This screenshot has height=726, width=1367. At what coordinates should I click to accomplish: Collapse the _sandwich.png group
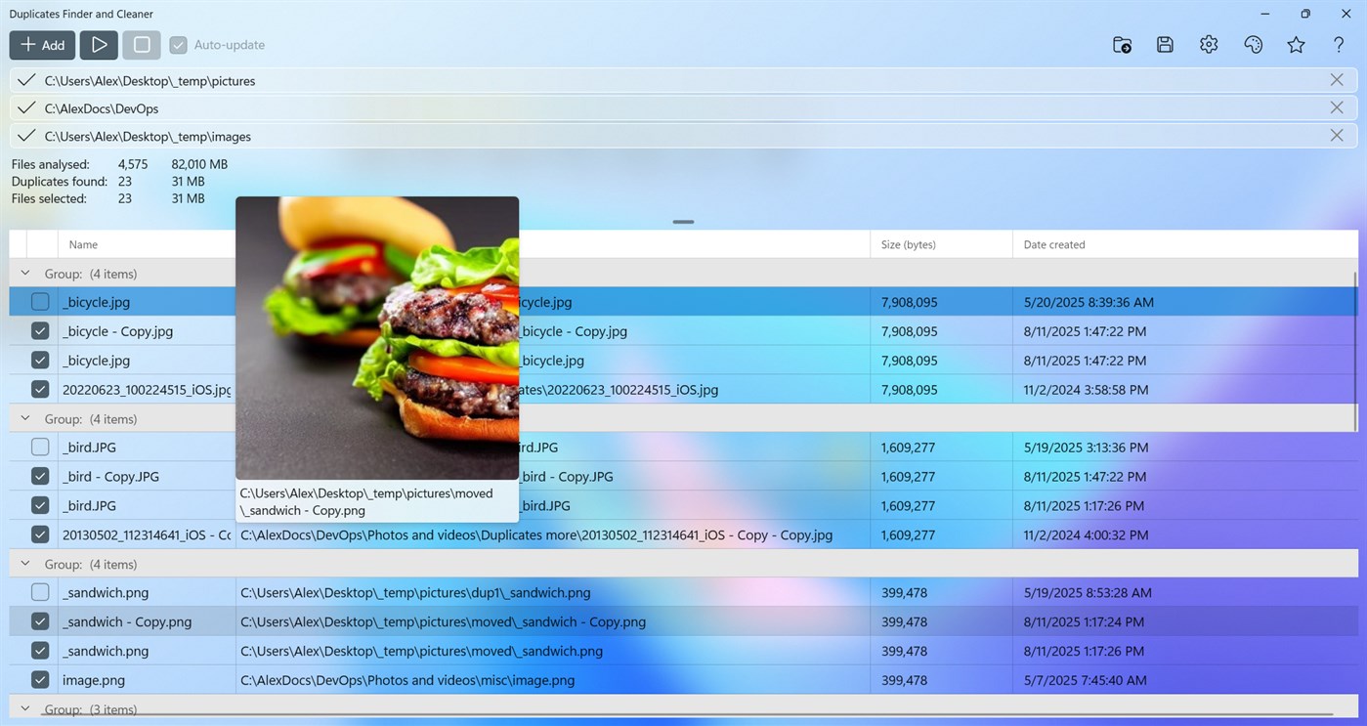(x=25, y=564)
